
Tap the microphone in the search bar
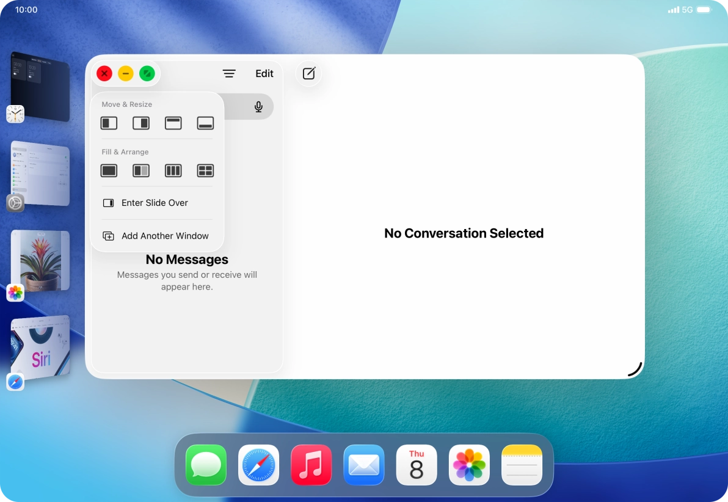(258, 106)
